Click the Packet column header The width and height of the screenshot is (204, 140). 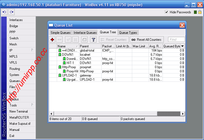point(108,46)
